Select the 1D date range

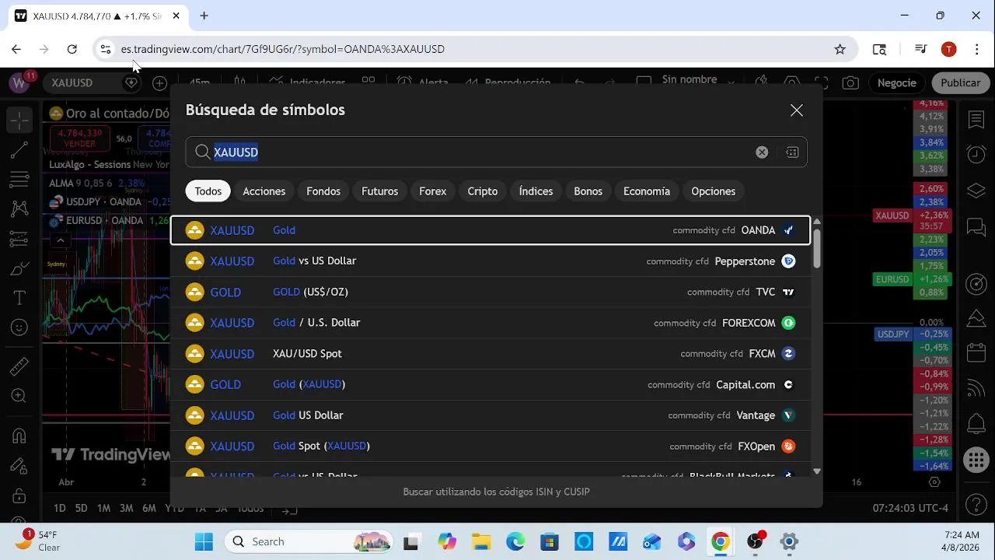pyautogui.click(x=59, y=509)
